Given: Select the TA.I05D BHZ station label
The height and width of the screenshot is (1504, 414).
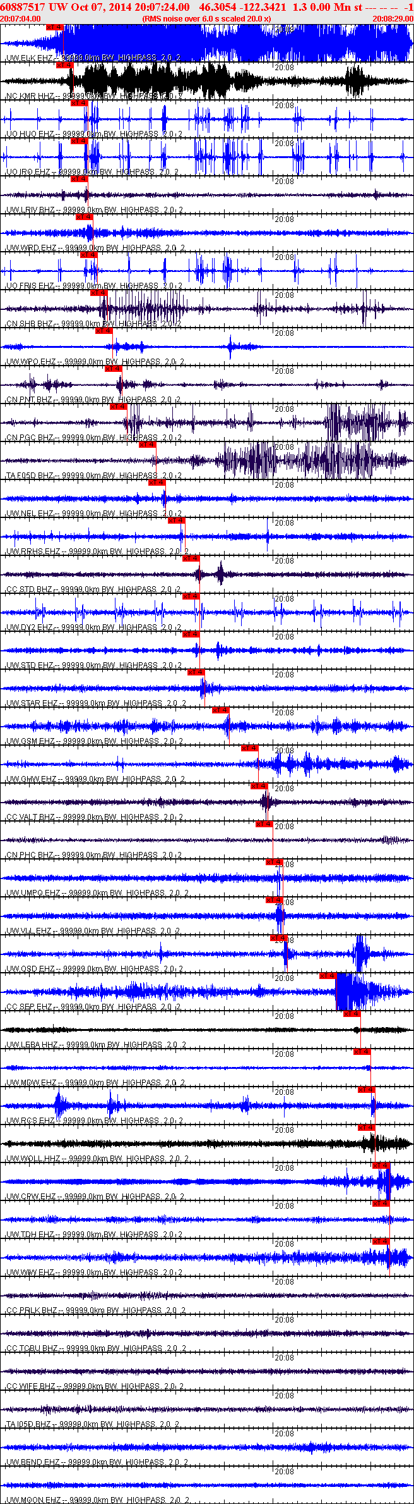Looking at the screenshot, I should click(30, 1424).
